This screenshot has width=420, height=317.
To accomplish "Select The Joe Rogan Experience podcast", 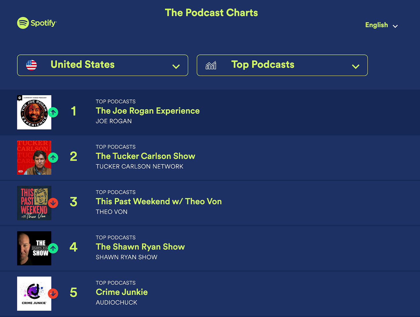I will click(x=147, y=111).
